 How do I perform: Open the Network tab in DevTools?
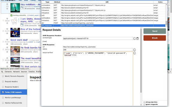click(16, 72)
